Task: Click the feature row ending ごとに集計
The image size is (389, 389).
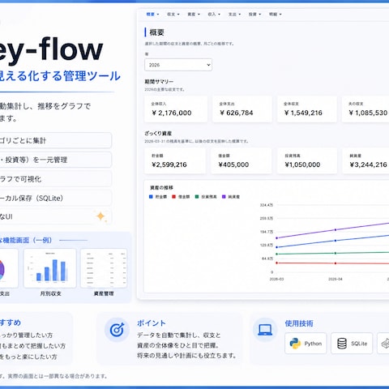Action: click(55, 140)
